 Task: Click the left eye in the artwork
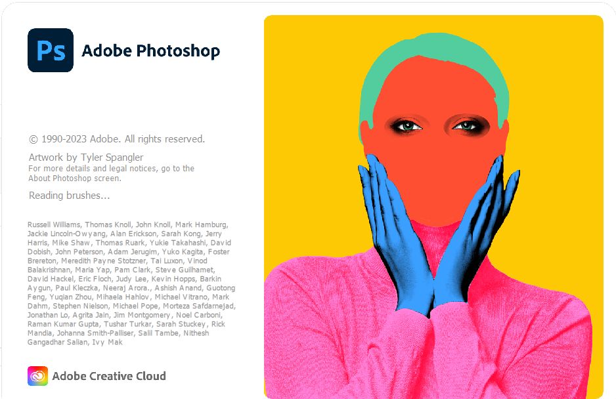click(407, 125)
